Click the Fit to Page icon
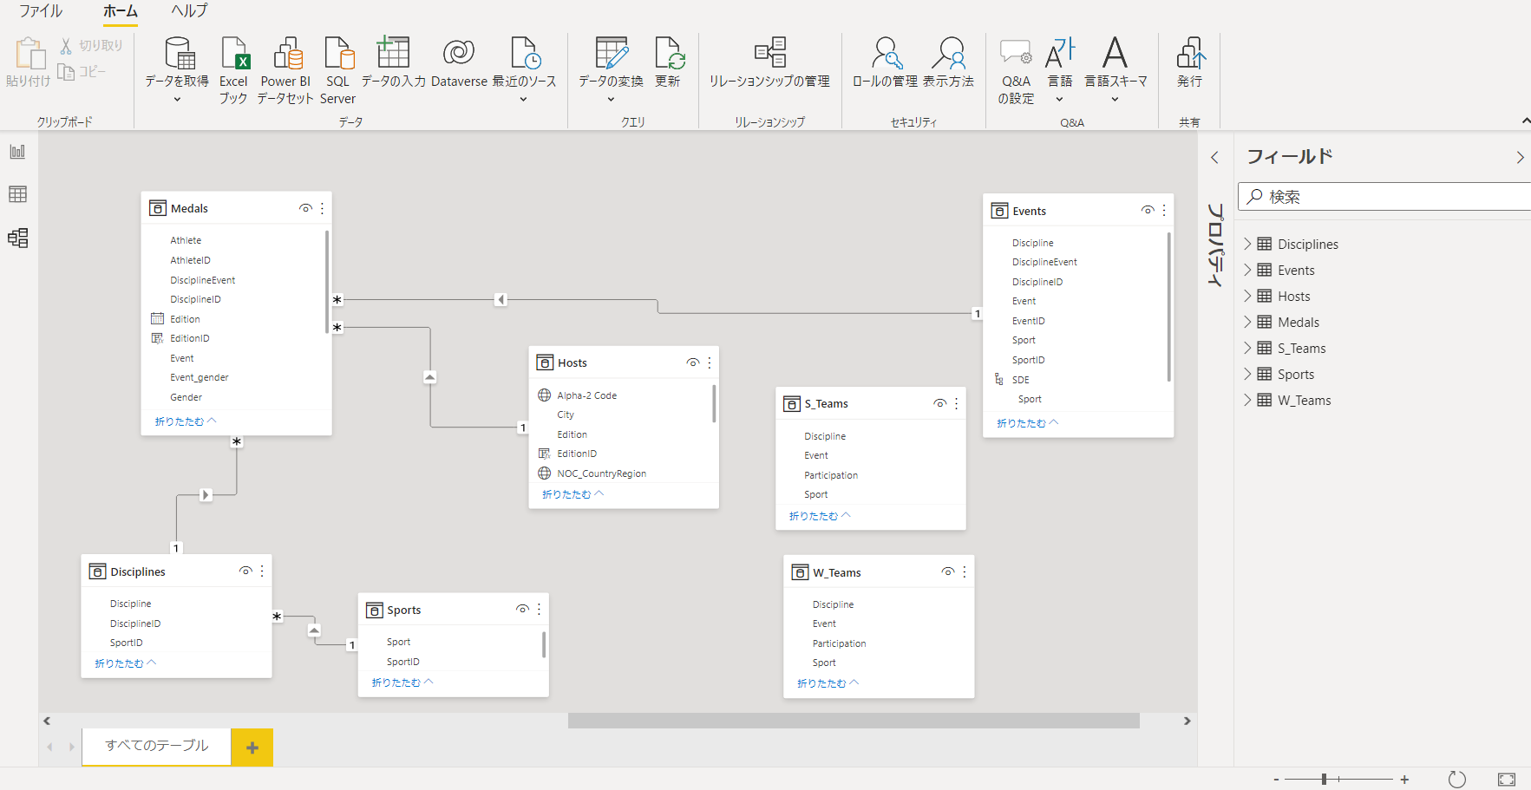 (x=1507, y=780)
